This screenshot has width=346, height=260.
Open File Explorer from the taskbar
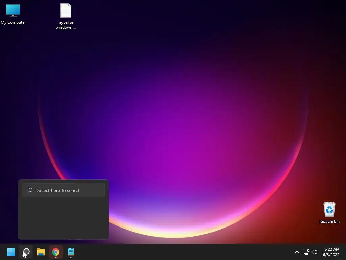[41, 252]
